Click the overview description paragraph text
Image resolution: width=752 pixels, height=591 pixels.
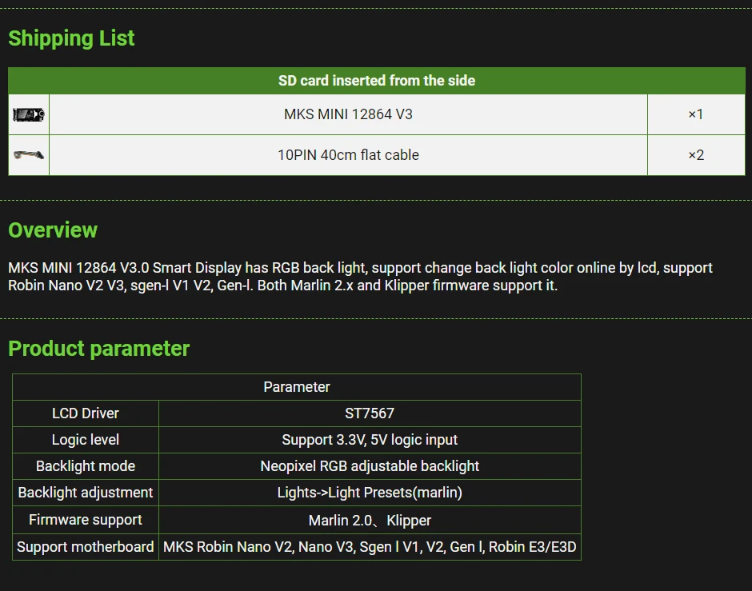[360, 277]
